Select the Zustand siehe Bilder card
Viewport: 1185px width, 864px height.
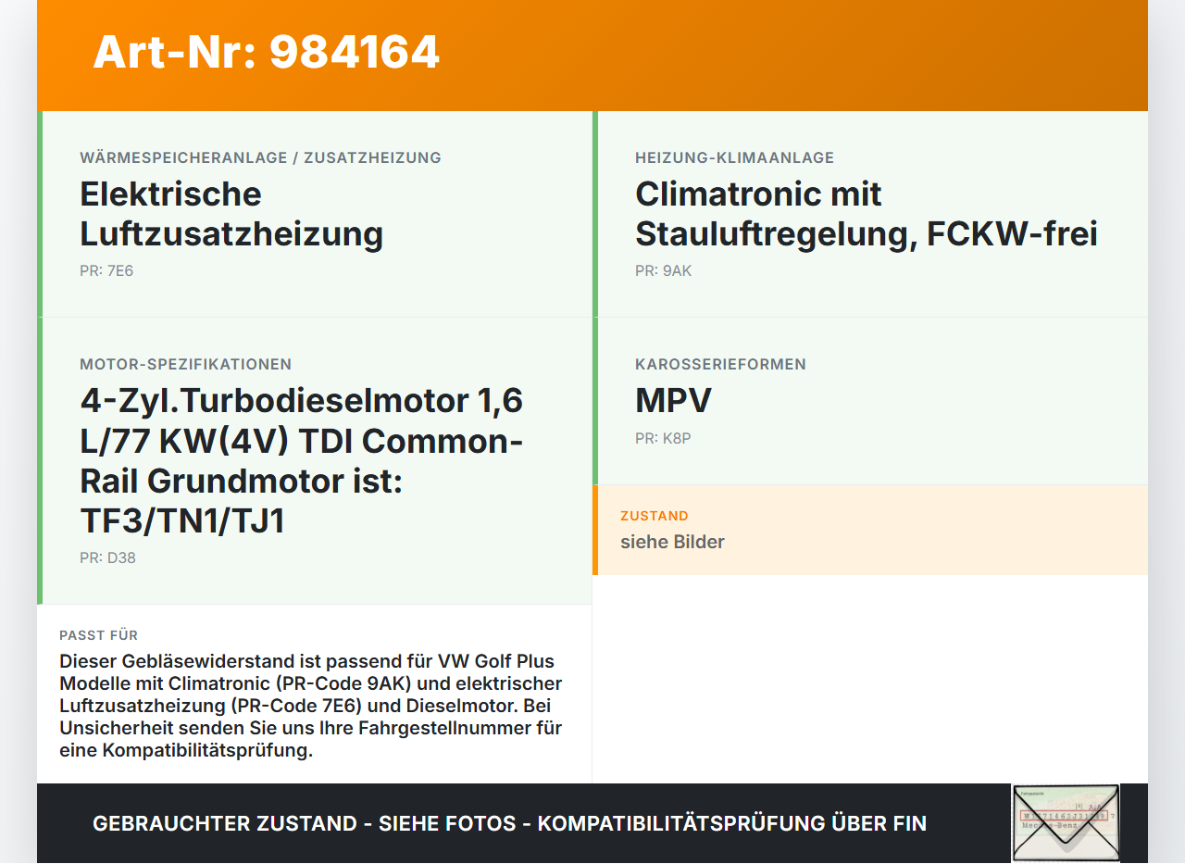(870, 530)
